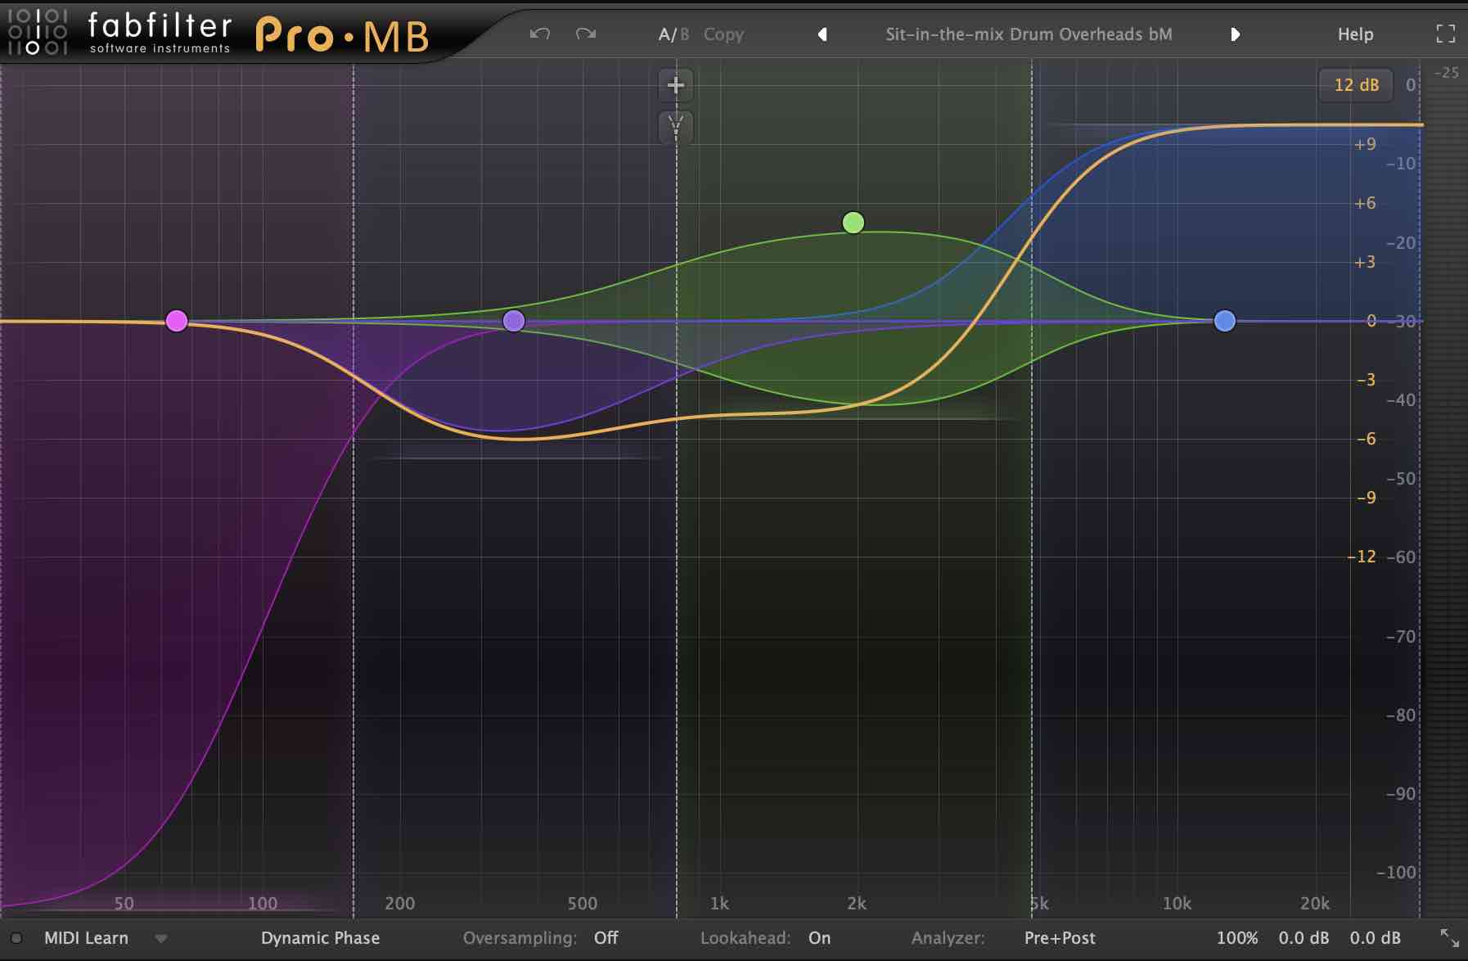The image size is (1468, 961).
Task: Copy settings with the Copy button
Action: tap(723, 34)
